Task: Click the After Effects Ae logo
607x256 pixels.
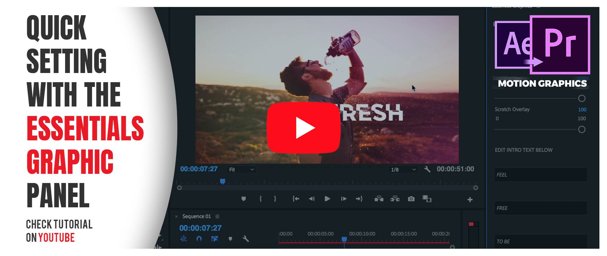Action: pyautogui.click(x=513, y=44)
